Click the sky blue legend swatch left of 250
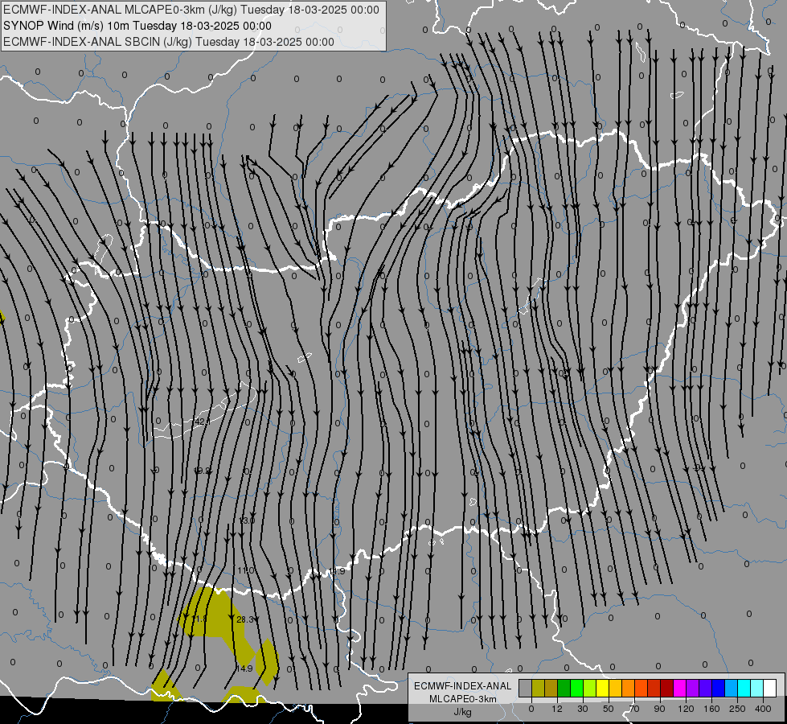This screenshot has height=724, width=787. pos(732,688)
